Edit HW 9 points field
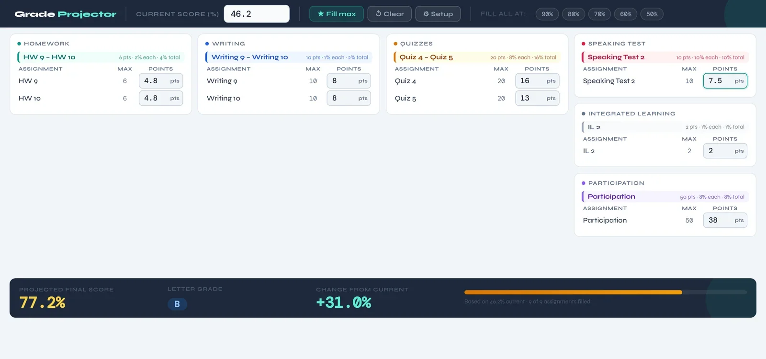Viewport: 766px width, 359px height. [161, 81]
